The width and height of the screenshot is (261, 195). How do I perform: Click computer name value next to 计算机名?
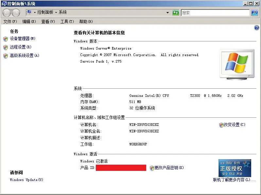point(144,125)
